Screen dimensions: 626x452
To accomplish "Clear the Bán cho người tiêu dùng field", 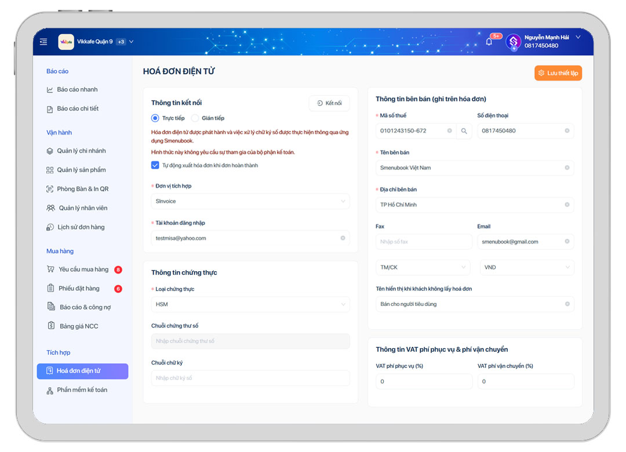I will coord(567,304).
